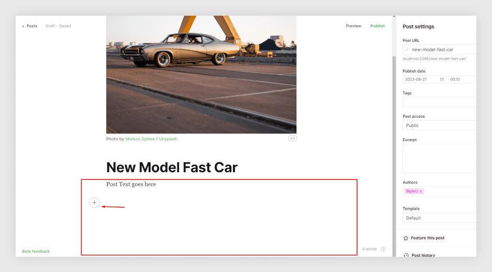Open Beta feedback link
492x272 pixels.
click(x=36, y=251)
